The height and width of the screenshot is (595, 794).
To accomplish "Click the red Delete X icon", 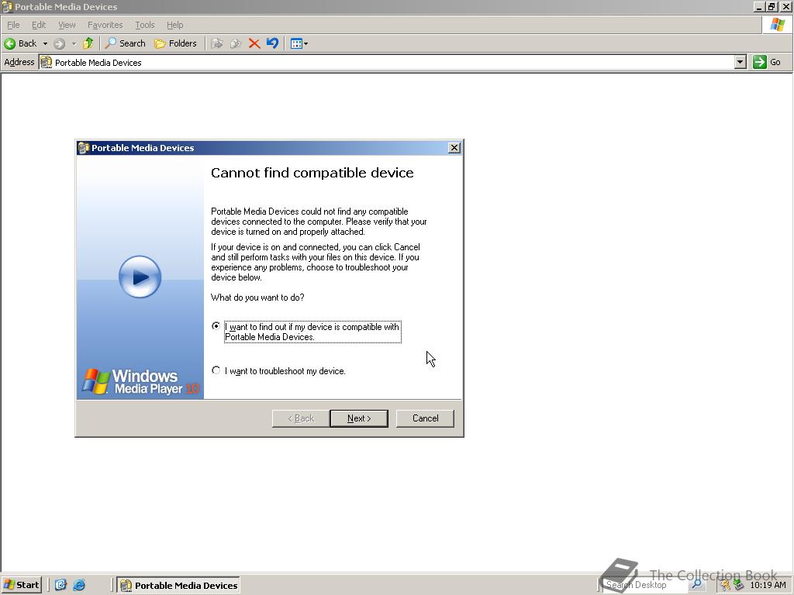I will (254, 43).
